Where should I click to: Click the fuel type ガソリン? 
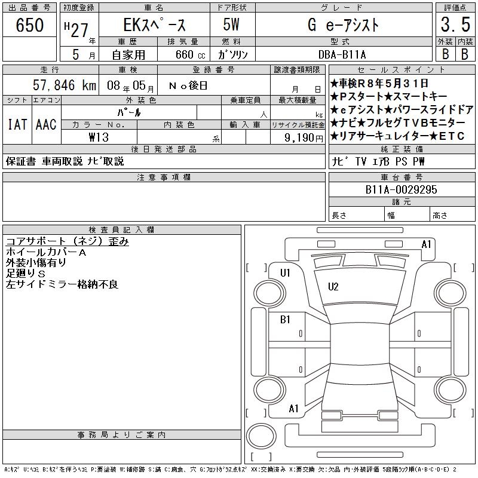point(232,54)
